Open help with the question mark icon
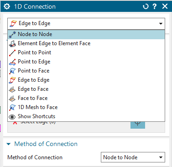Image resolution: width=172 pixels, height=167 pixels. point(155,6)
